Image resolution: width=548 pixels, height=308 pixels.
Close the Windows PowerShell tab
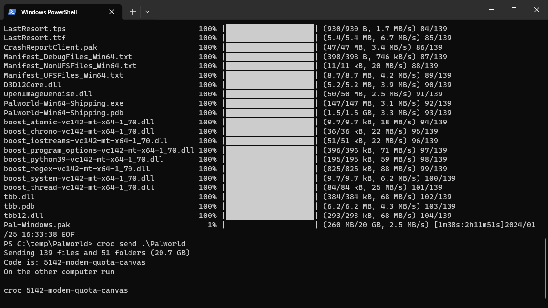[112, 12]
